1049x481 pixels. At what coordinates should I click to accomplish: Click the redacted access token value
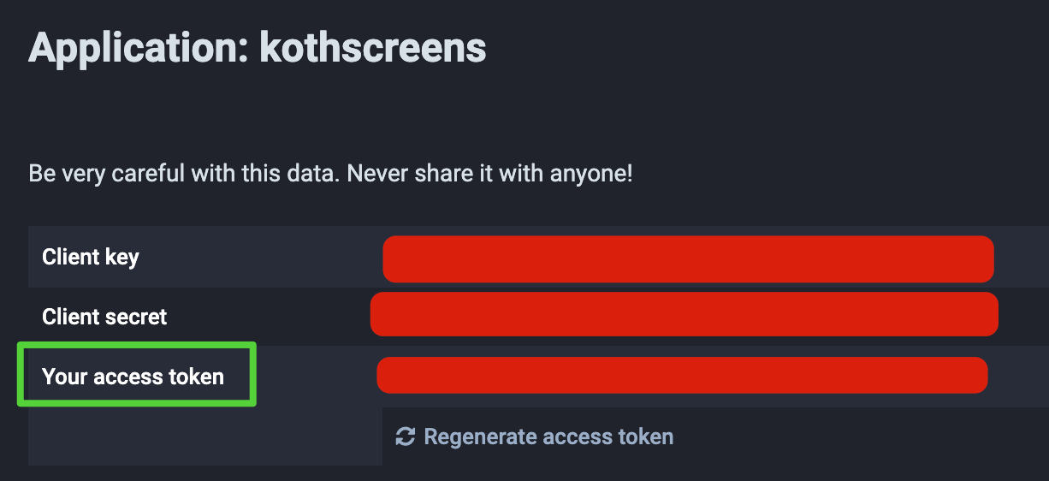click(682, 376)
